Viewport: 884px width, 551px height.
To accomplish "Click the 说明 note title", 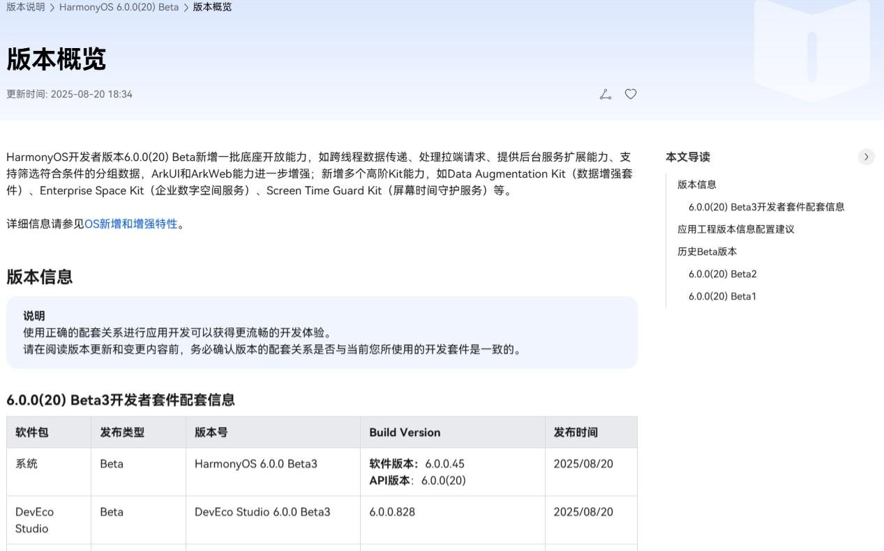I will click(34, 316).
